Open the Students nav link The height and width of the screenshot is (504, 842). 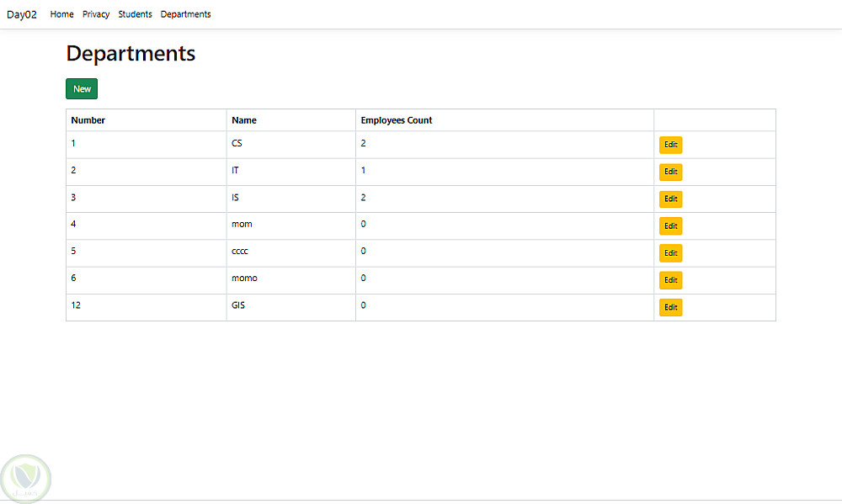[x=135, y=14]
